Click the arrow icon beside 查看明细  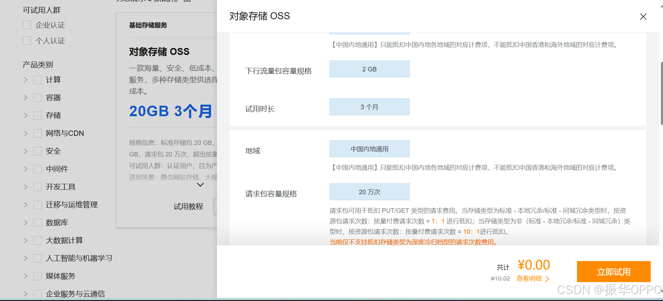(547, 279)
